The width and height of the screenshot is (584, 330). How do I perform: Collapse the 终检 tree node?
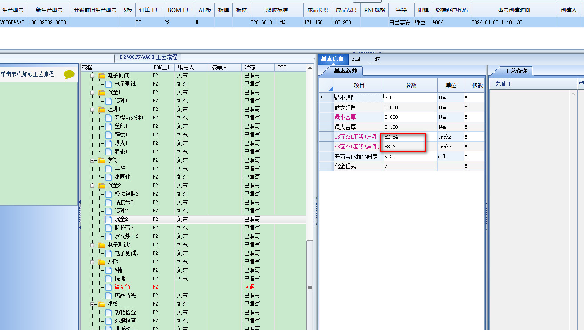pyautogui.click(x=93, y=304)
